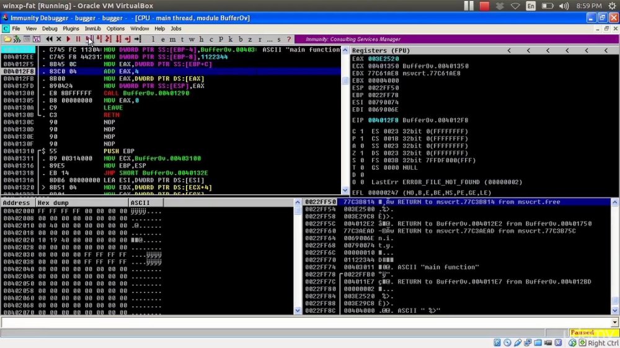Run the program with red play icon
The image size is (620, 348).
point(68,39)
